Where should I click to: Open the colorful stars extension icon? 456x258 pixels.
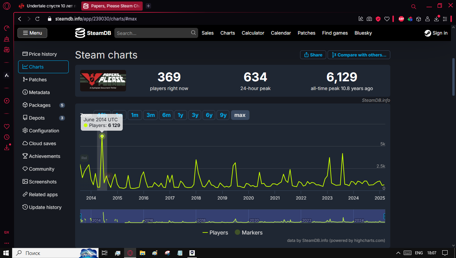point(410,19)
